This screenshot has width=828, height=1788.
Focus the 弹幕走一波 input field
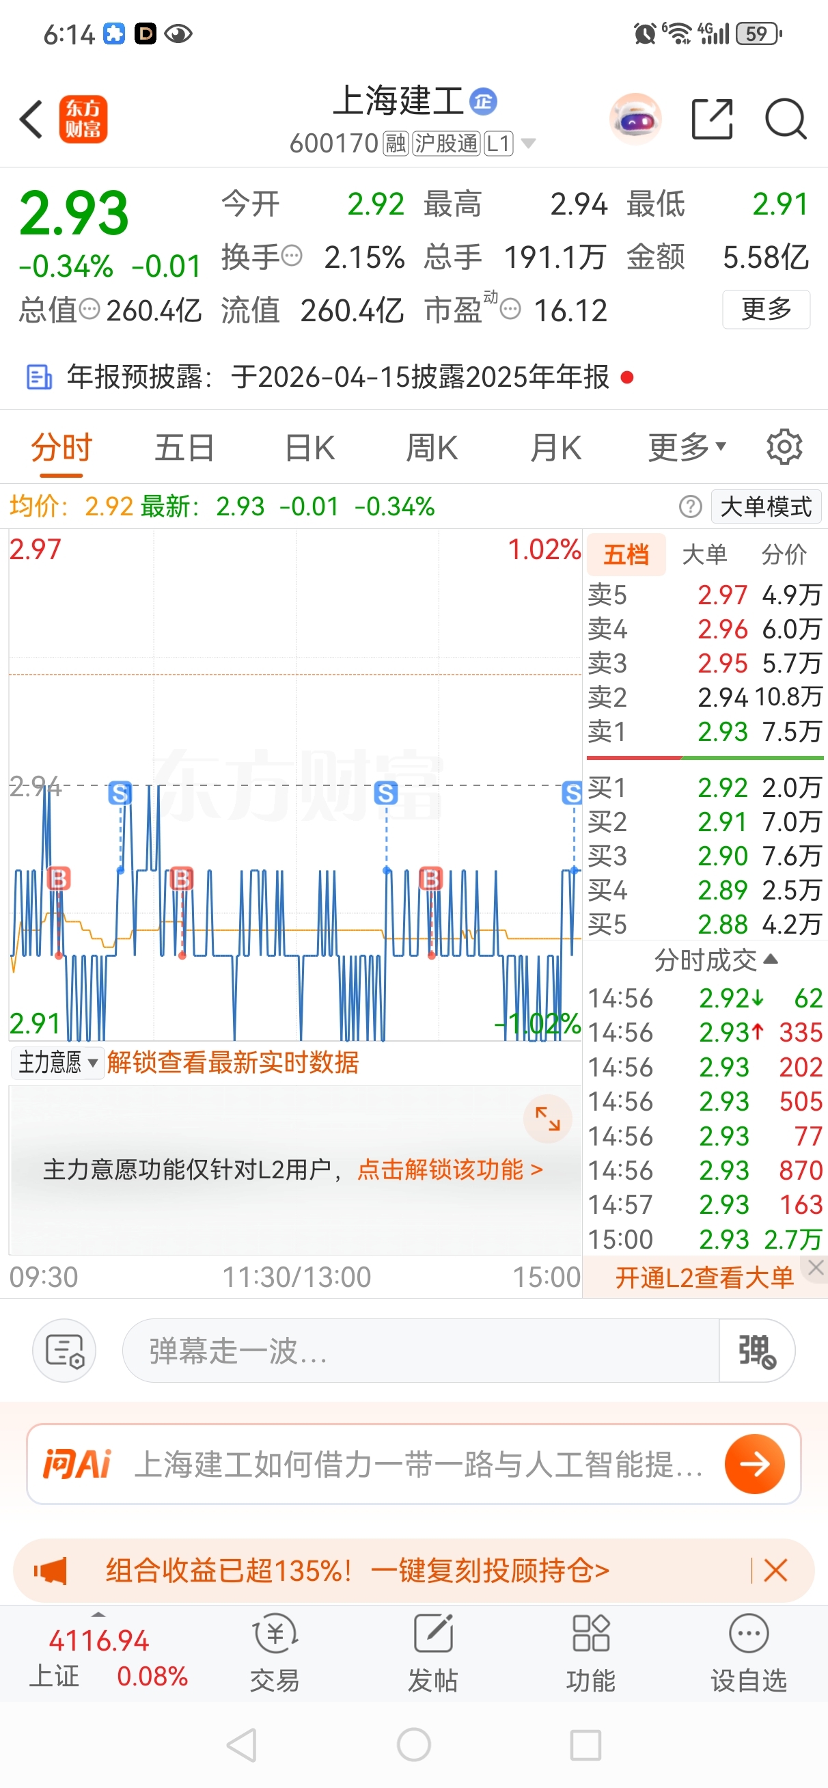421,1351
